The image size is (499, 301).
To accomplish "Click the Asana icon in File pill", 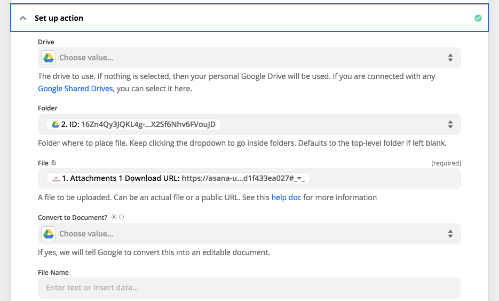I will tap(56, 179).
